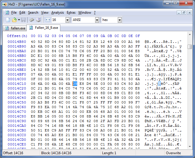Open the bytes per row dropdown showing 16
The width and height of the screenshot is (195, 158).
(67, 20)
